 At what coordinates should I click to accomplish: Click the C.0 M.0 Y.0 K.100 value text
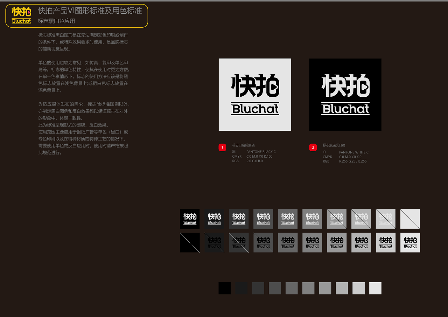point(259,157)
